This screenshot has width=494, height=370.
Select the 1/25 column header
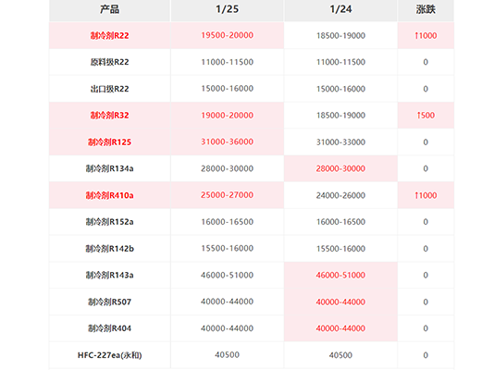pyautogui.click(x=228, y=9)
